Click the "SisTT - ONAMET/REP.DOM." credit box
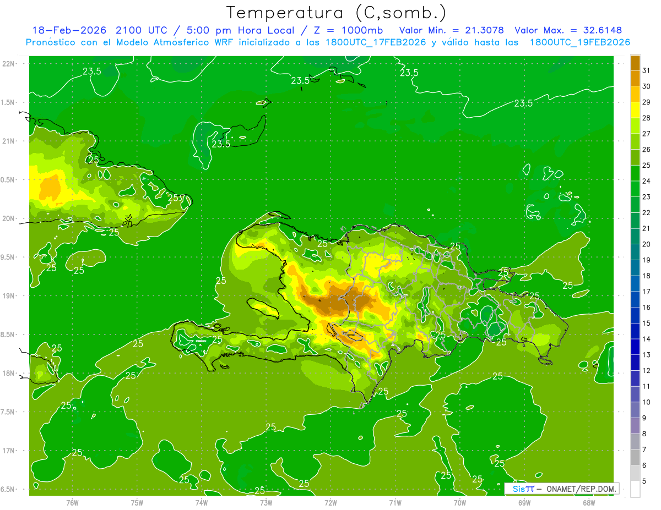This screenshot has height=510, width=661. [561, 489]
